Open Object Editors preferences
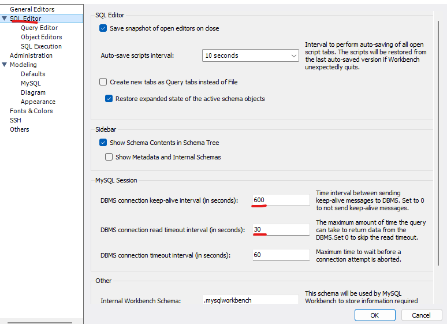 (42, 37)
